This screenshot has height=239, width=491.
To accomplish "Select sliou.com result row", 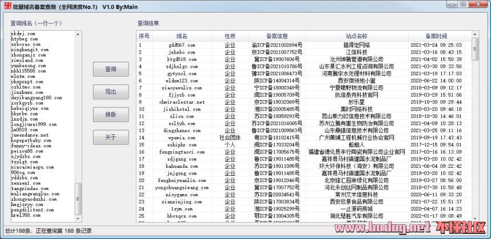I will pyautogui.click(x=303, y=117).
